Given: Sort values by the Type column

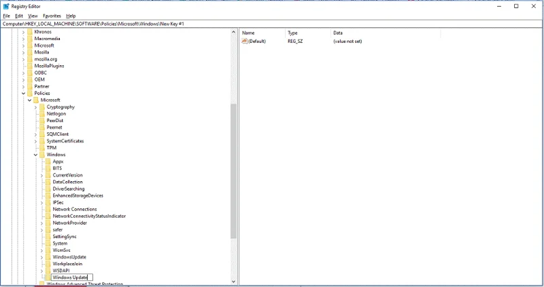Looking at the screenshot, I should tap(308, 33).
